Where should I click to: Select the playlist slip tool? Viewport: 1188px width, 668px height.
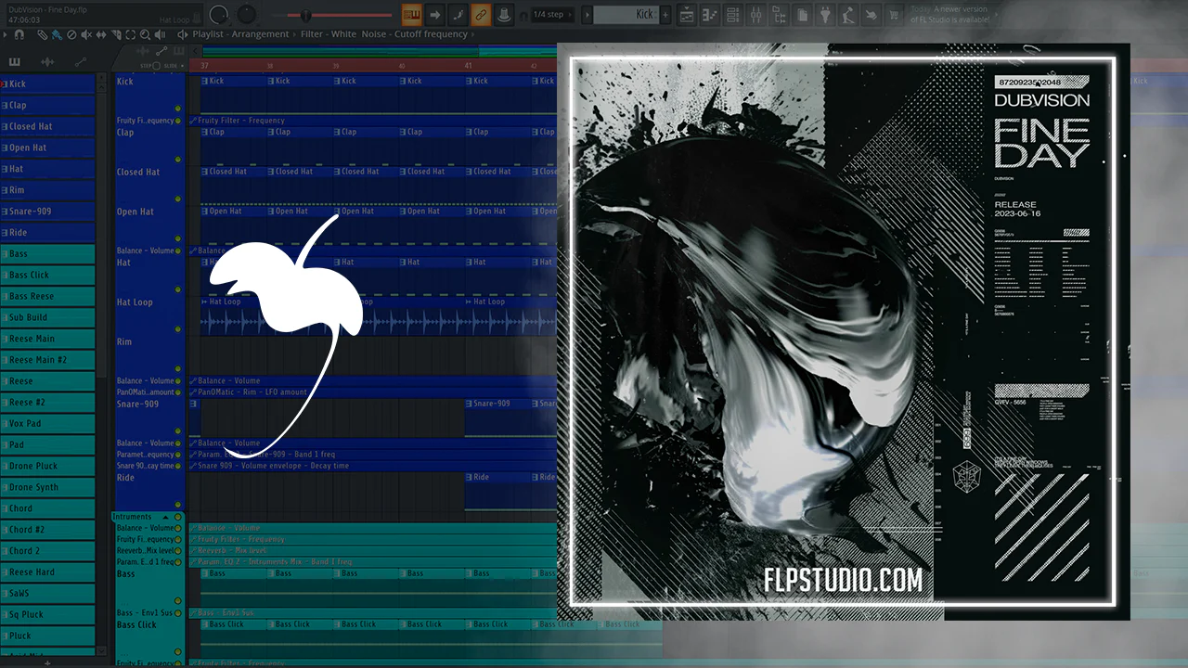[x=100, y=34]
